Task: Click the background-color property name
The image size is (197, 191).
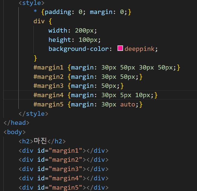Action: click(x=79, y=49)
